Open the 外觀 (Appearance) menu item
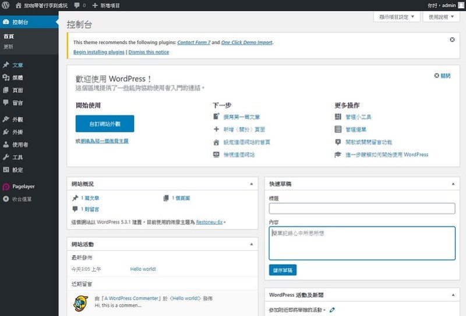This screenshot has height=316, width=466. [x=17, y=119]
